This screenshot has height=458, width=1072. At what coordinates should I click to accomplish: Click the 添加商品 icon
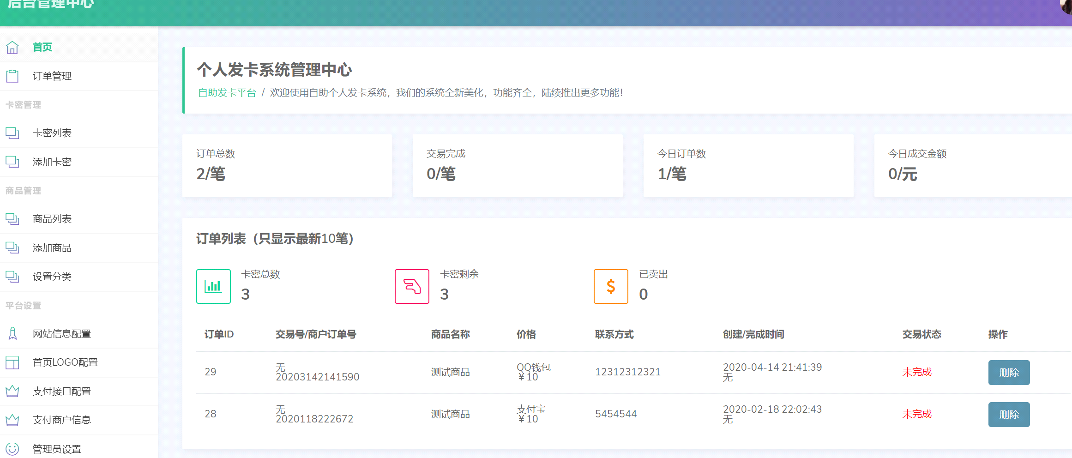pos(12,247)
